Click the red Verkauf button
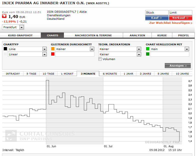This screenshot has width=196, height=156. point(181,18)
